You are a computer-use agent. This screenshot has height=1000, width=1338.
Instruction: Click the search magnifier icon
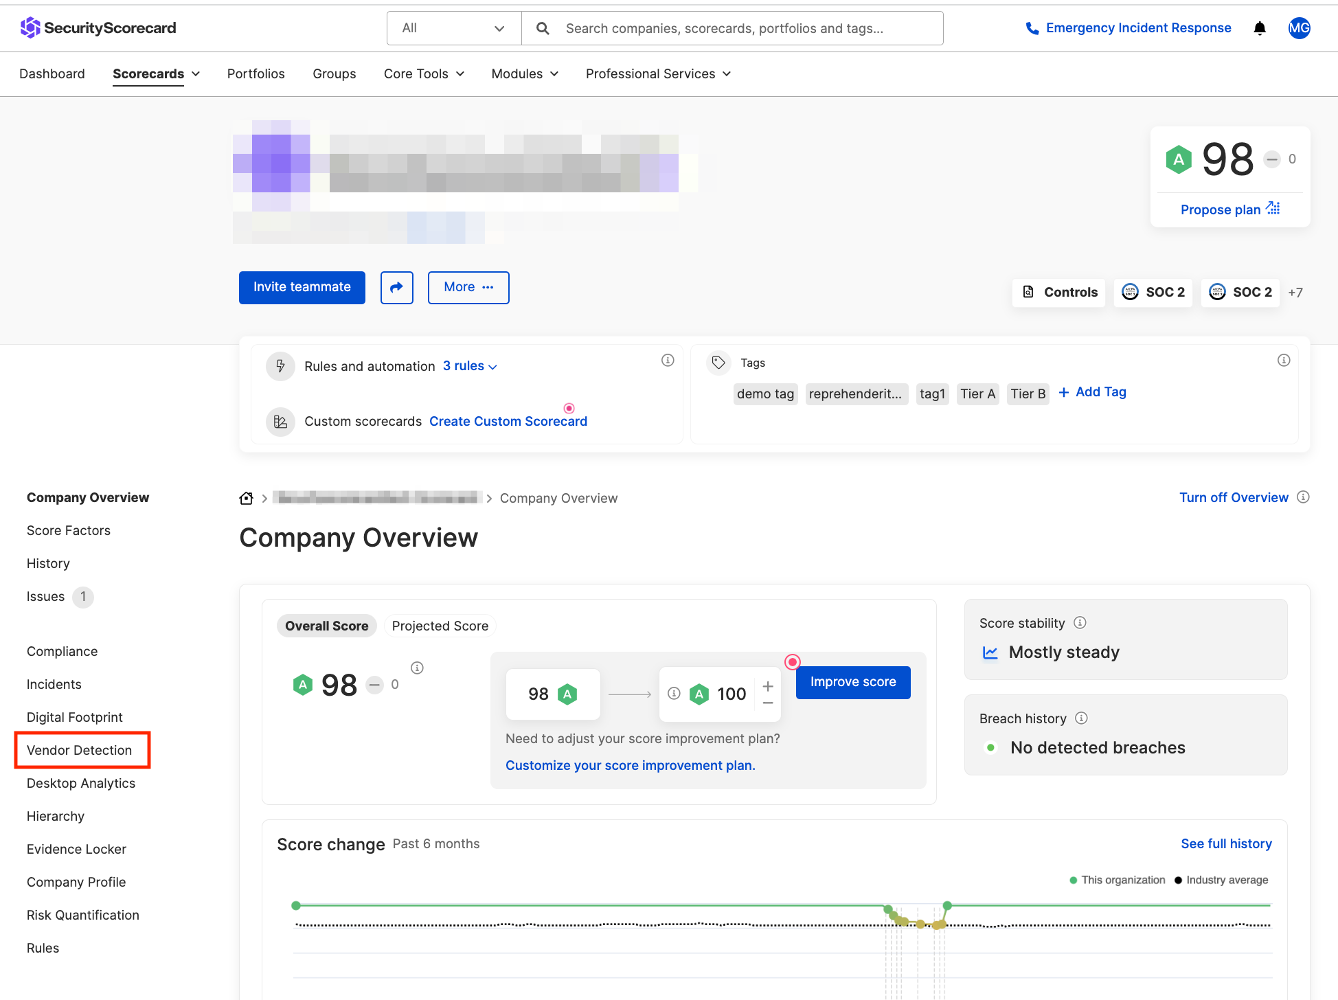pos(543,28)
